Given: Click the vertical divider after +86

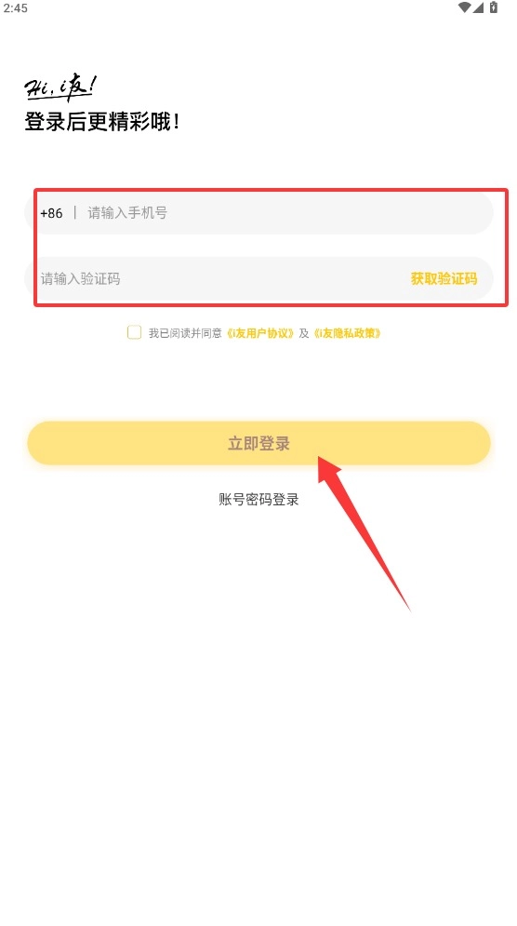Looking at the screenshot, I should coord(75,212).
